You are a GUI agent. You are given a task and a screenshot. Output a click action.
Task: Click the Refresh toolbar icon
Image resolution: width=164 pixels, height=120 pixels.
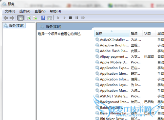(x=29, y=18)
